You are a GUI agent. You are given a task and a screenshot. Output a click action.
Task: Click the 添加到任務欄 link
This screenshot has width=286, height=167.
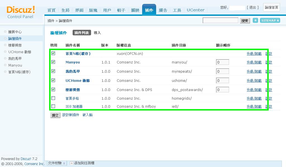pos(84,163)
